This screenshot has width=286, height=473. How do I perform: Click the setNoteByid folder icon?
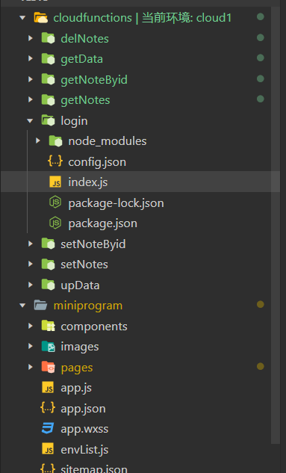49,244
